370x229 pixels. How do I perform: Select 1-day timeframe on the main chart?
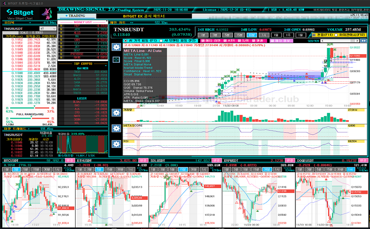[x=276, y=35]
